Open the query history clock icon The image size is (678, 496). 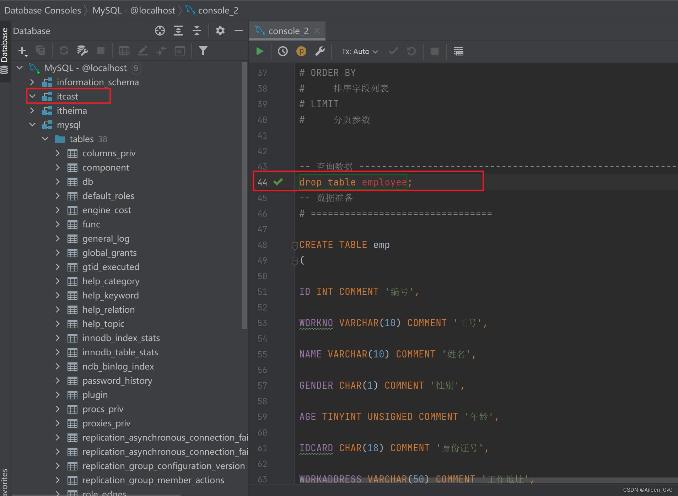pyautogui.click(x=282, y=52)
